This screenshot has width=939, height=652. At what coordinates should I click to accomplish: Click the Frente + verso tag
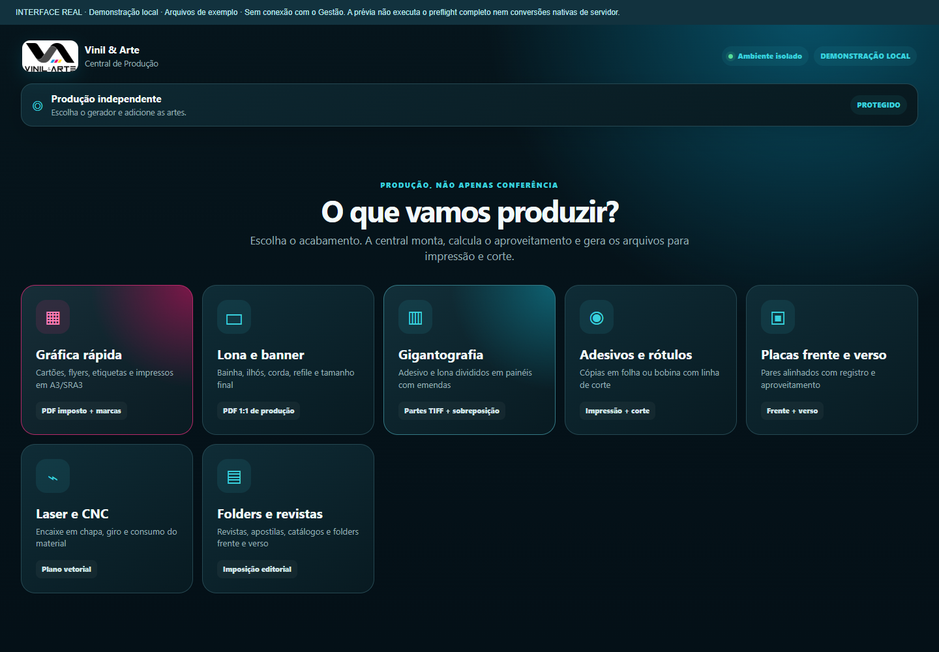(792, 411)
